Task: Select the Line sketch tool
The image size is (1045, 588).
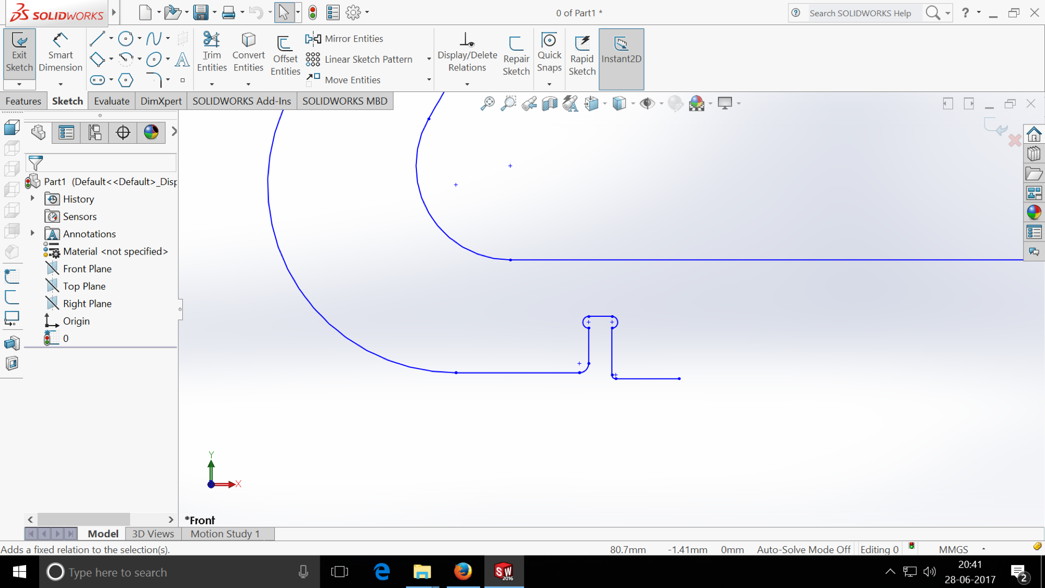Action: 97,39
